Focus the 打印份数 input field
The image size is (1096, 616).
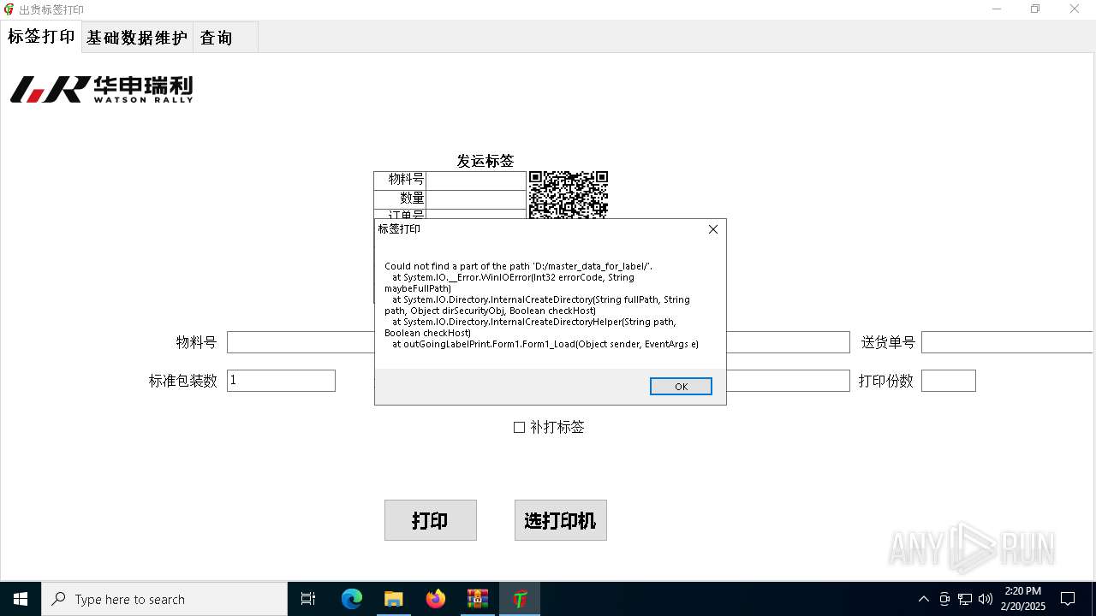tap(949, 381)
